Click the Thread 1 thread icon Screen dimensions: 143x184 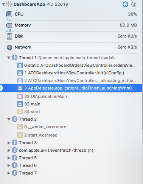[14, 58]
